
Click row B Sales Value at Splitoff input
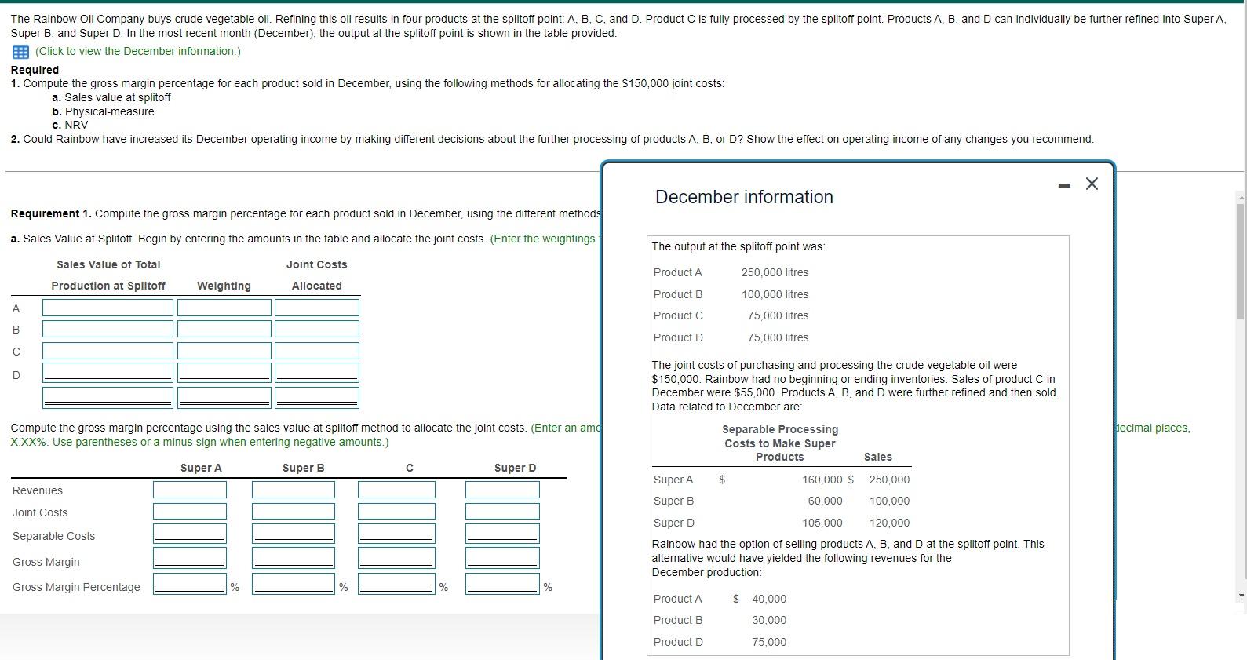[108, 329]
